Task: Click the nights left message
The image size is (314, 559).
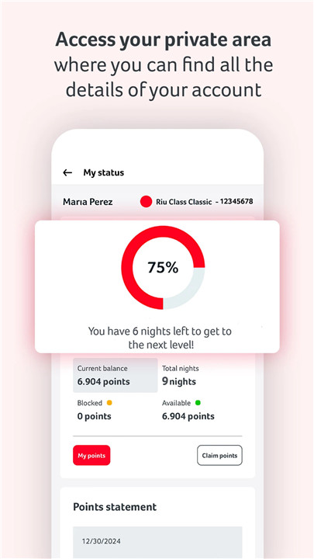Action: tap(160, 338)
